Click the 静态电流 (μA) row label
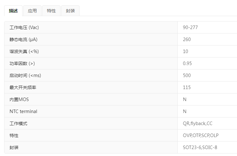237x156 pixels. tap(23, 39)
